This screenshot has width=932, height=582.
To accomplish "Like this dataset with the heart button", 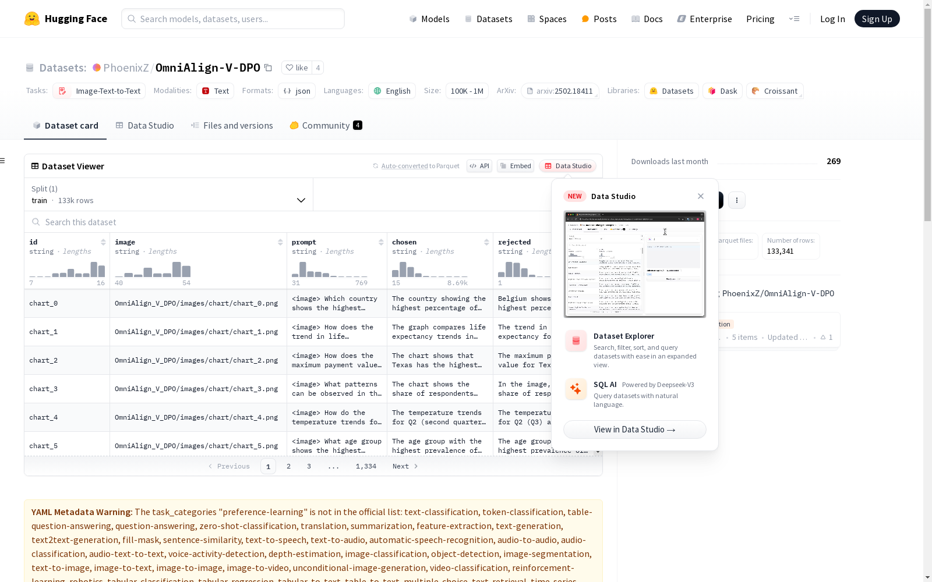I will [296, 68].
